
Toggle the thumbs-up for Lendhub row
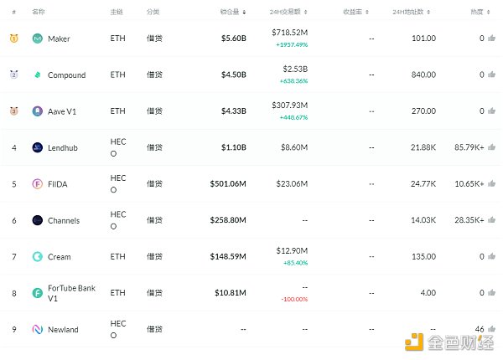click(x=493, y=148)
